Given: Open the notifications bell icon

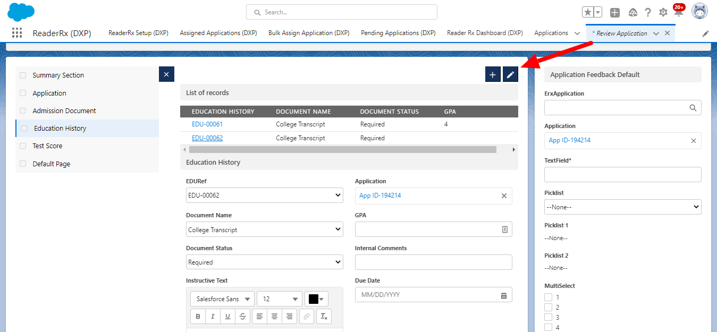Looking at the screenshot, I should (x=678, y=13).
